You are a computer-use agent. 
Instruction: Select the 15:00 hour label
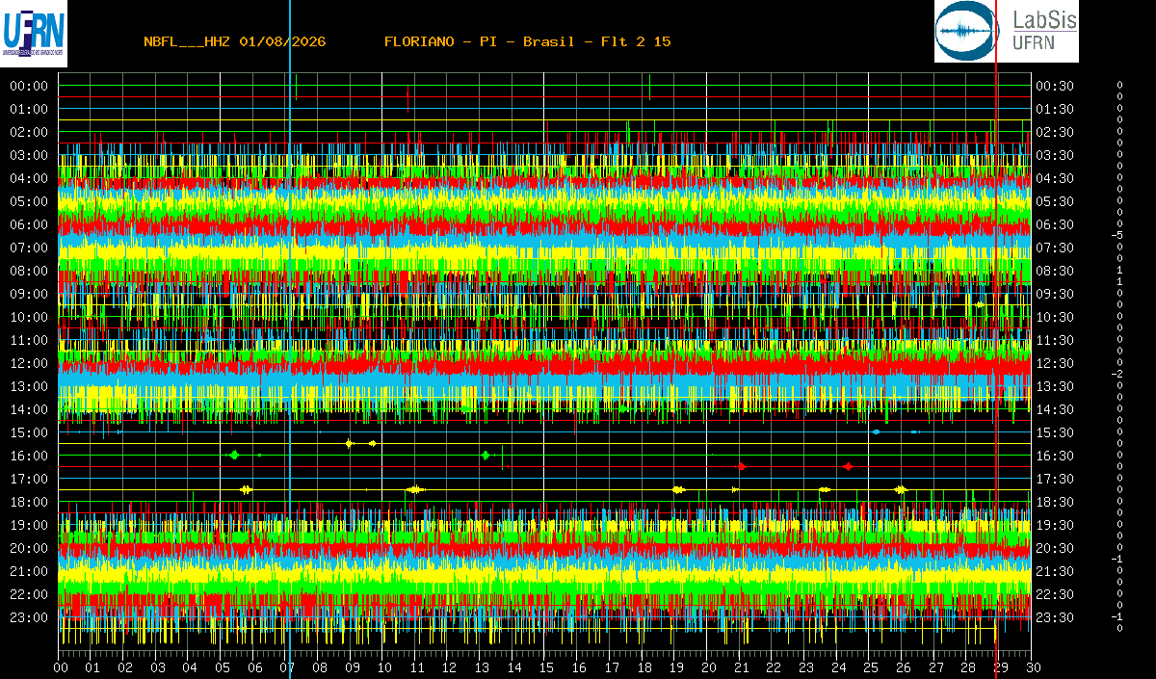pyautogui.click(x=29, y=432)
